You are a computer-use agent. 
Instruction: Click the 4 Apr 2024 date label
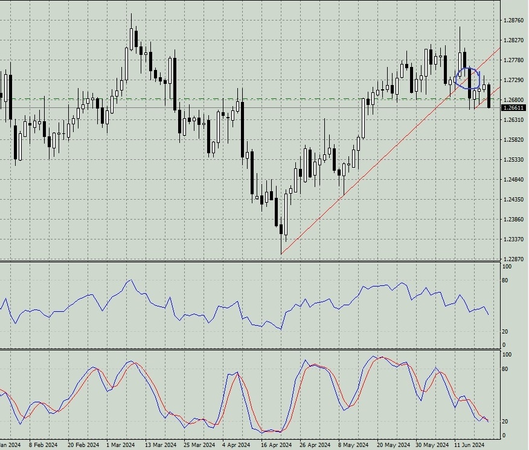pyautogui.click(x=237, y=445)
